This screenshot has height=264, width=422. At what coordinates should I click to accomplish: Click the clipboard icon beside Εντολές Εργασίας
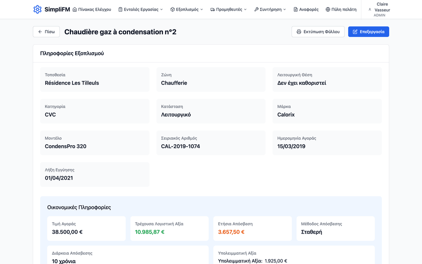120,9
